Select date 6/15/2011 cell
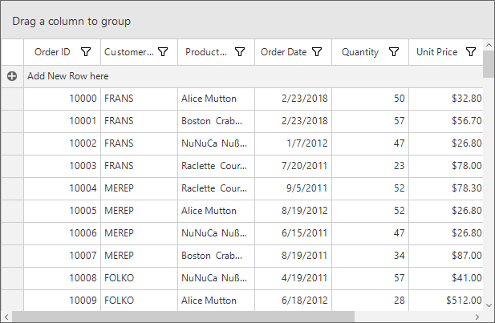 294,233
